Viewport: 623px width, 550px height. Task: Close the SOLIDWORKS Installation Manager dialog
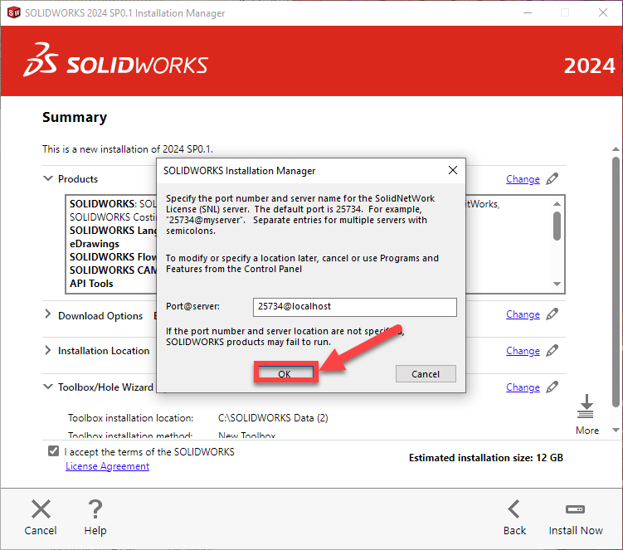click(452, 170)
